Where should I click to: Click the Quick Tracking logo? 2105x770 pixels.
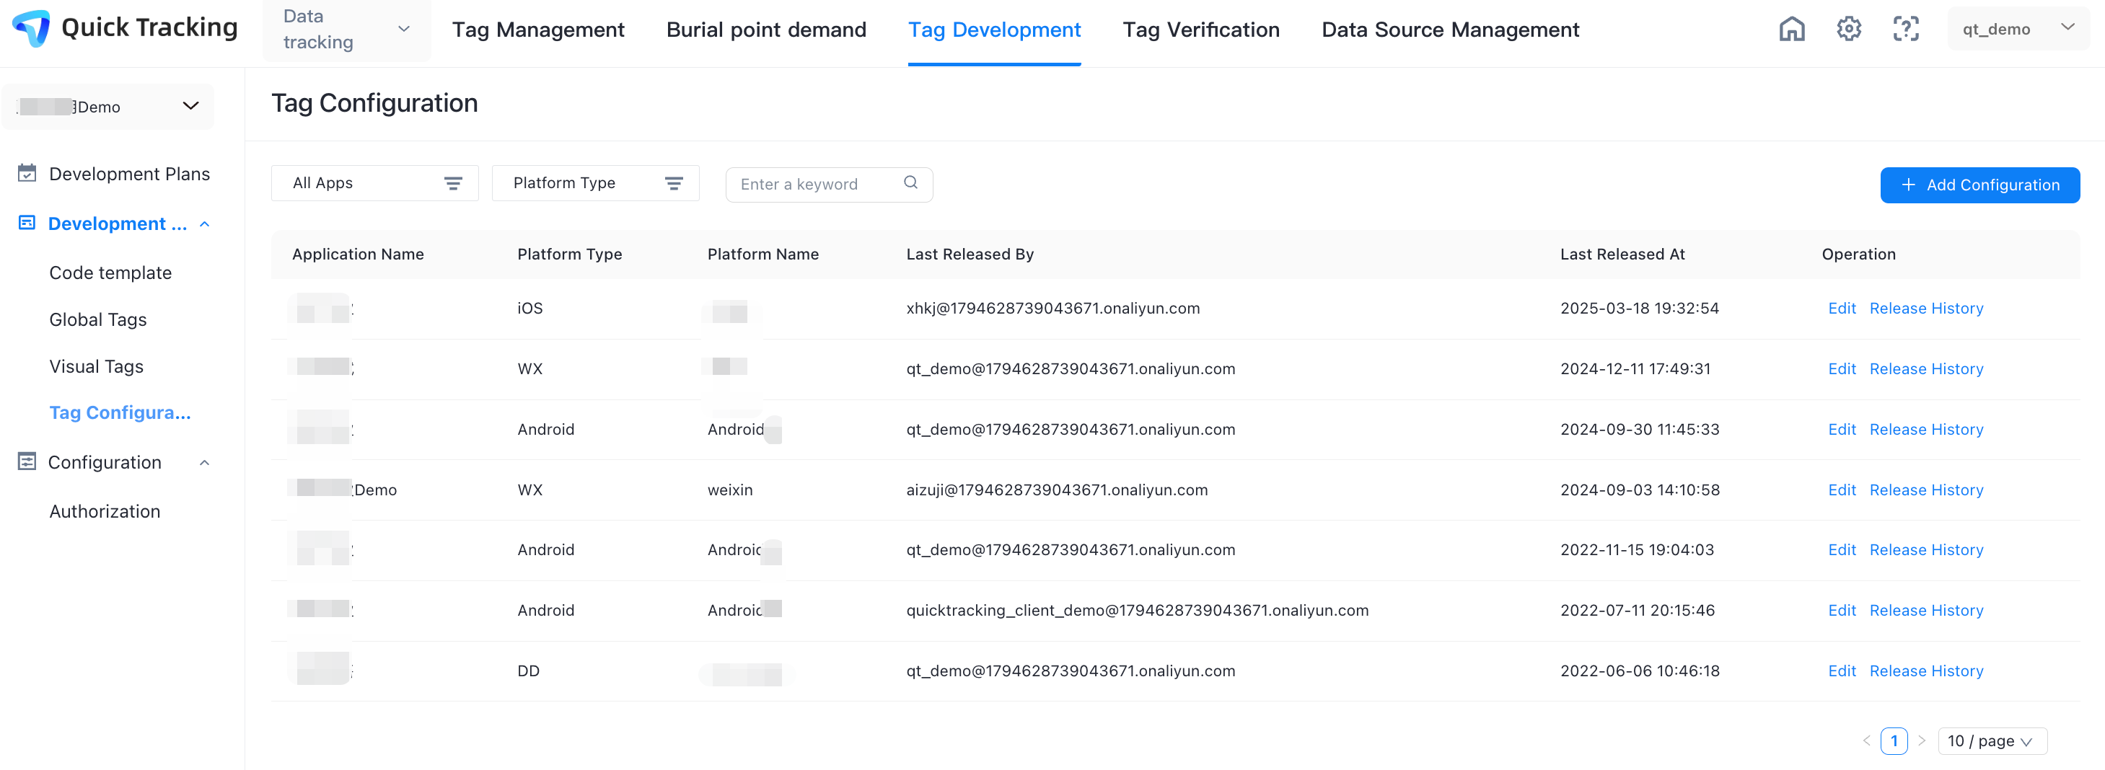click(x=32, y=29)
